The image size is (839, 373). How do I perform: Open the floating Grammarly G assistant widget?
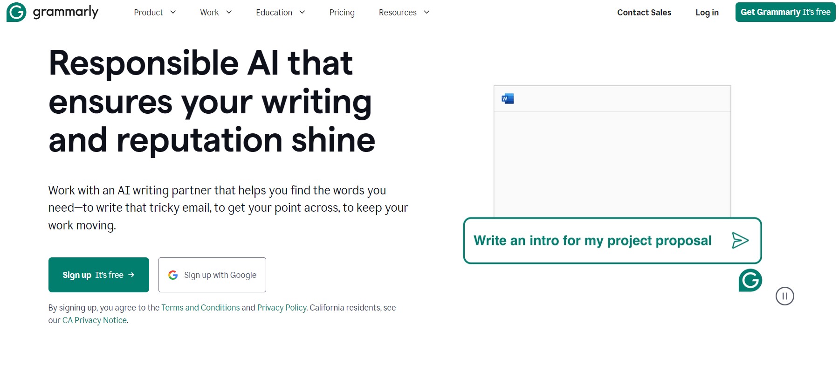point(750,280)
